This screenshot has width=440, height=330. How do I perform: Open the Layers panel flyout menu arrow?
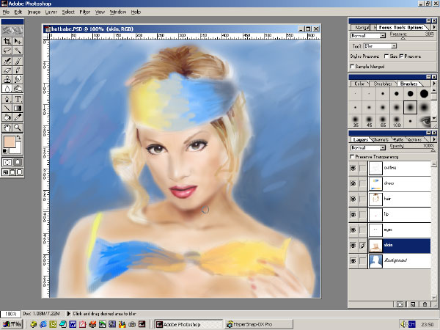coord(434,139)
